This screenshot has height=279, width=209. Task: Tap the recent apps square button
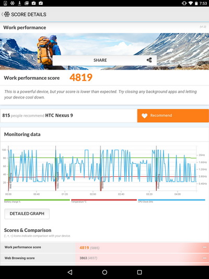pyautogui.click(x=140, y=272)
